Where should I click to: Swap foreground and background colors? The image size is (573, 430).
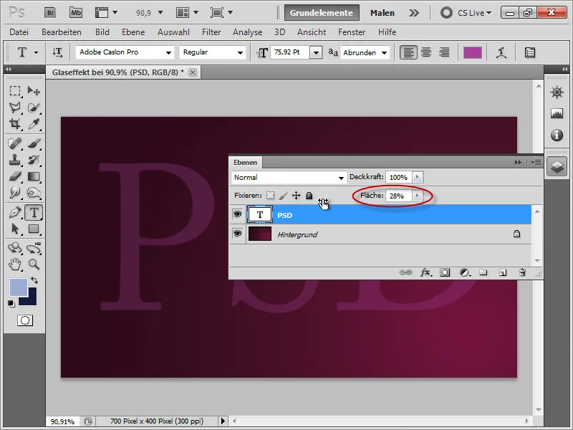[x=34, y=281]
